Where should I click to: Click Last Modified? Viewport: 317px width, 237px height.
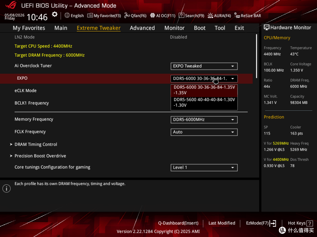point(222,223)
